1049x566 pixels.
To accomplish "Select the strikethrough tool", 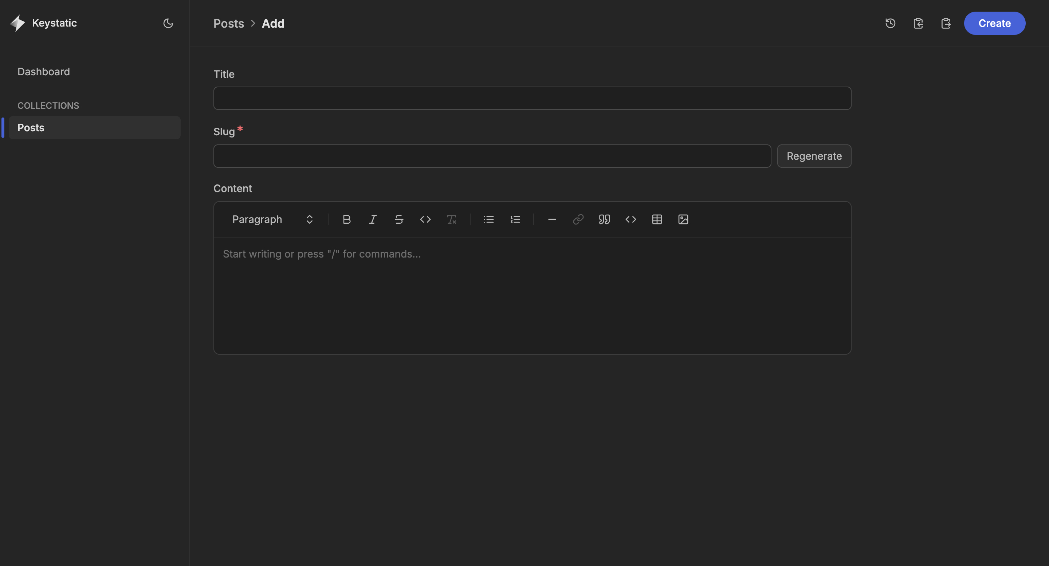I will 399,219.
